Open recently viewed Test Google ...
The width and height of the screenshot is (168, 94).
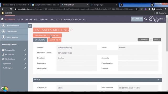click(x=8, y=68)
